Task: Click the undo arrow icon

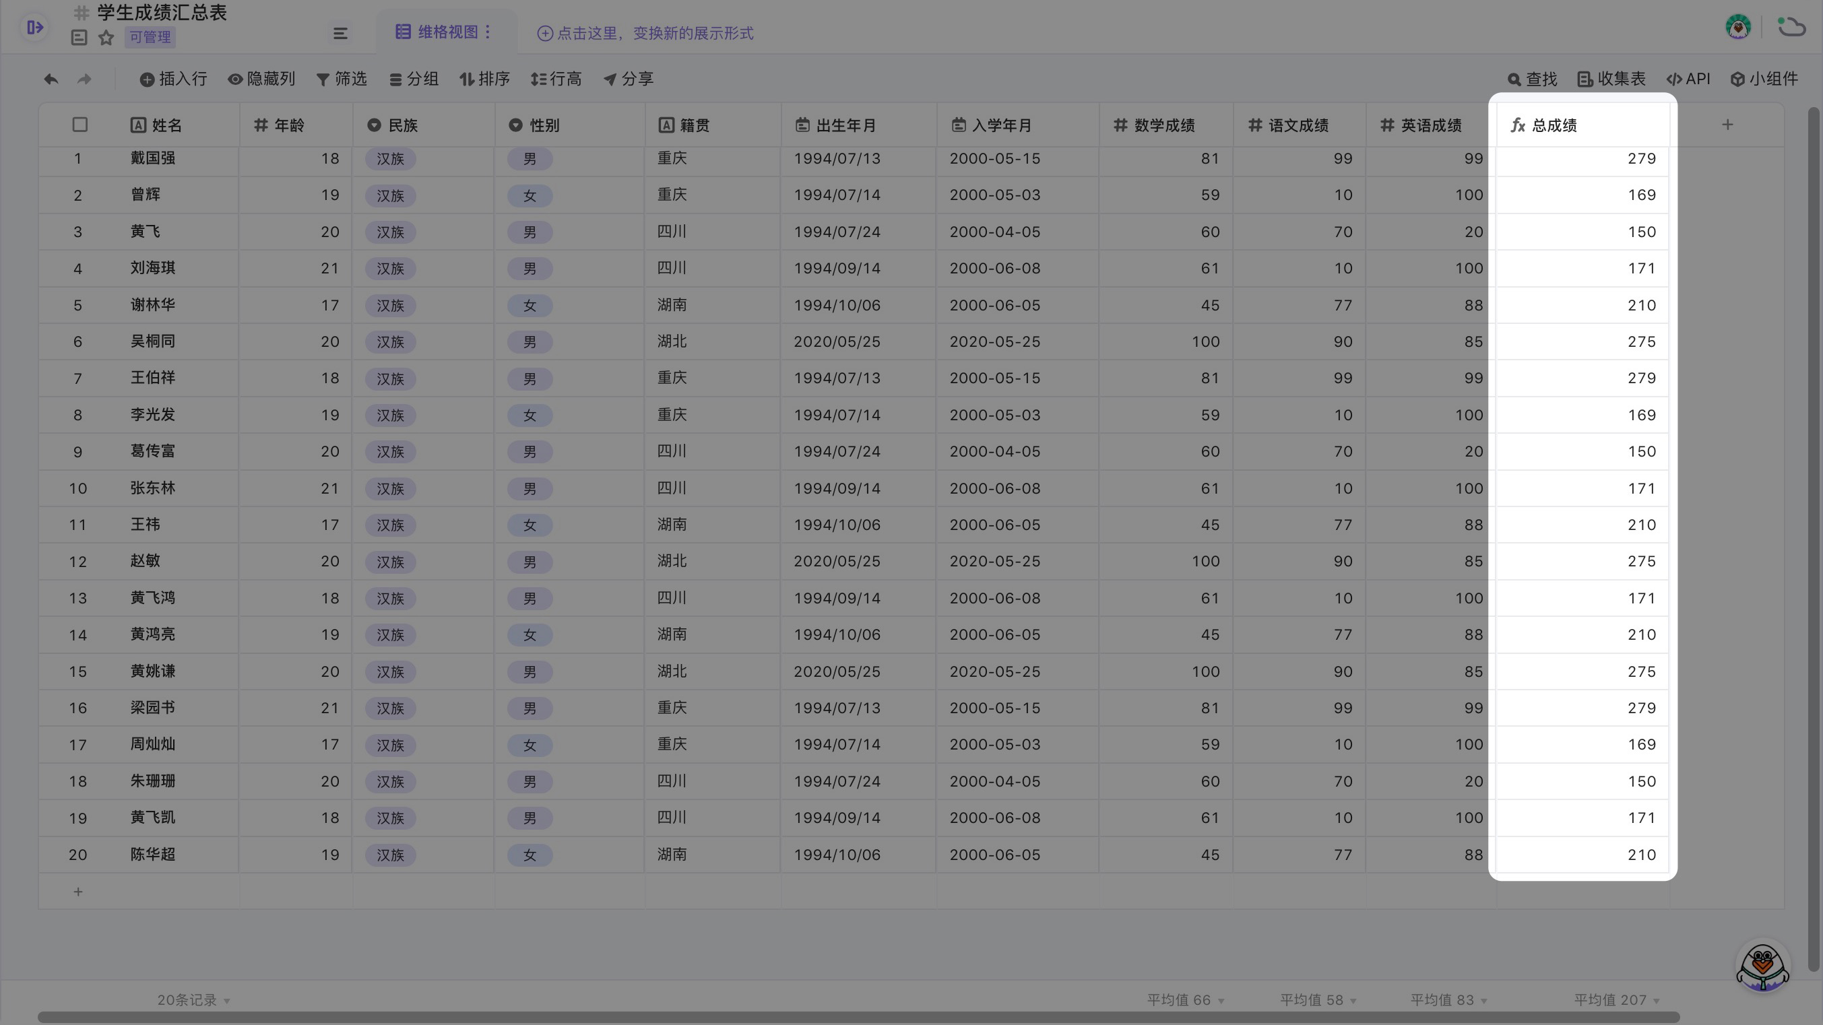Action: (x=51, y=79)
